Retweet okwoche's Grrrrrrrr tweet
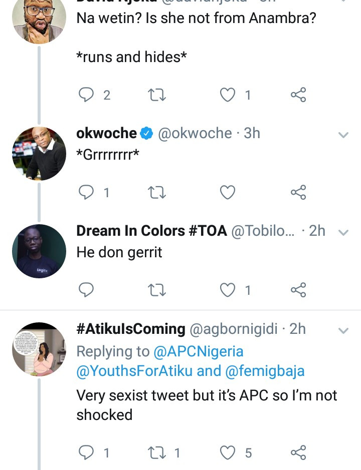 click(157, 192)
